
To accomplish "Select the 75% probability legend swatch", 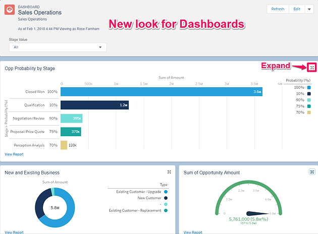I will (309, 106).
